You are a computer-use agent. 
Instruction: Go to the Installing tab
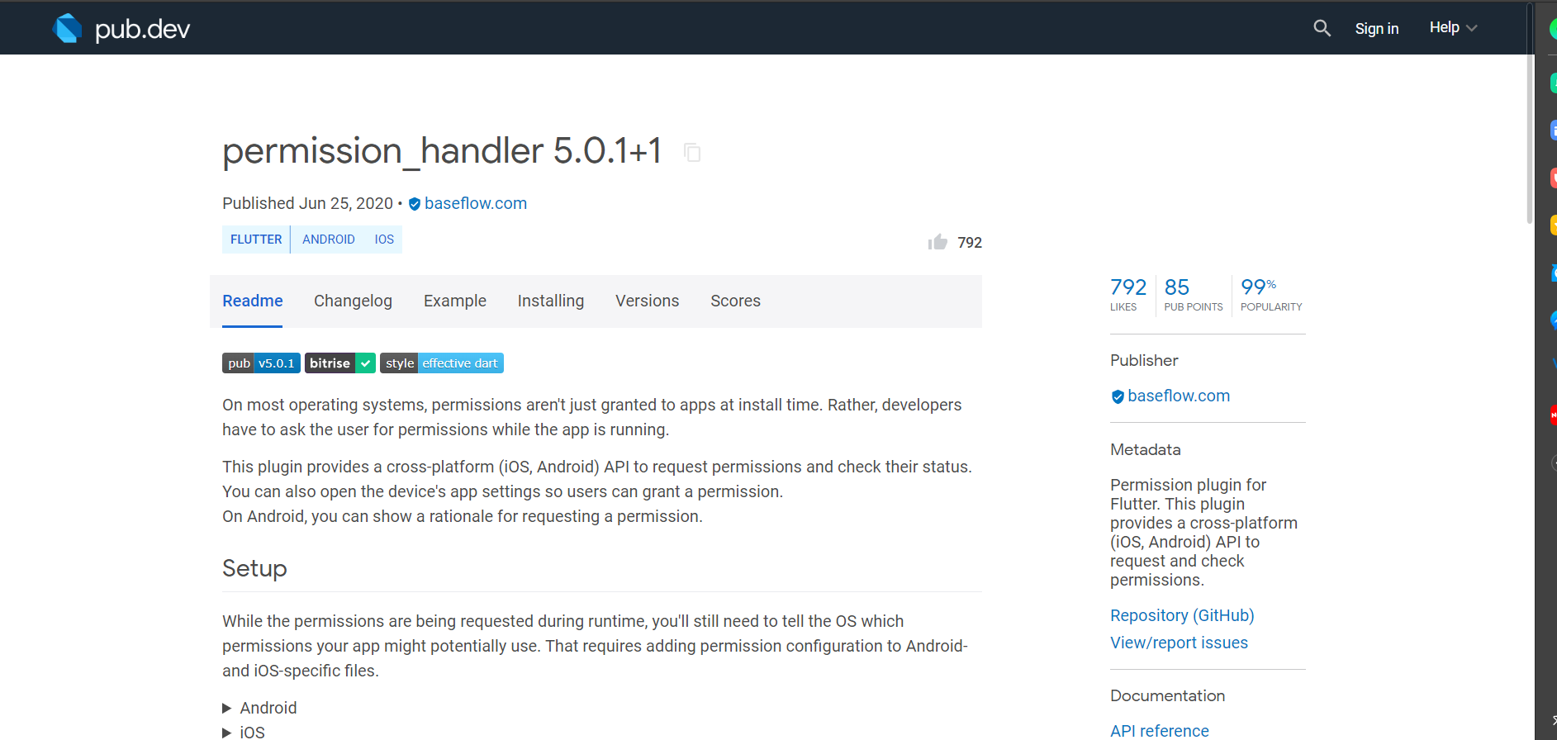point(551,301)
